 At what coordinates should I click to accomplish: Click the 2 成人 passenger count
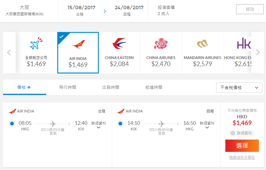click(163, 14)
